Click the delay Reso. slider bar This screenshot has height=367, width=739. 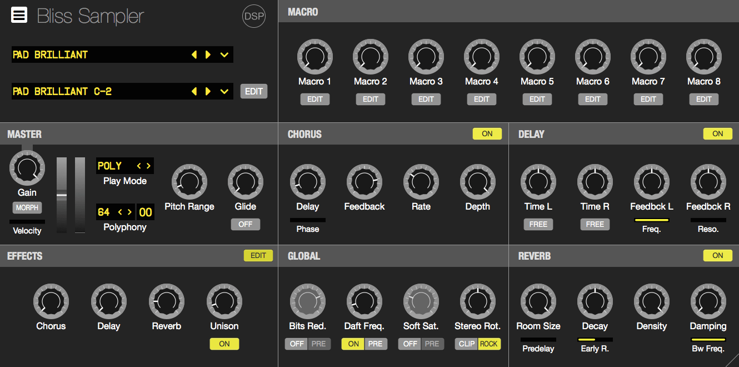(708, 220)
